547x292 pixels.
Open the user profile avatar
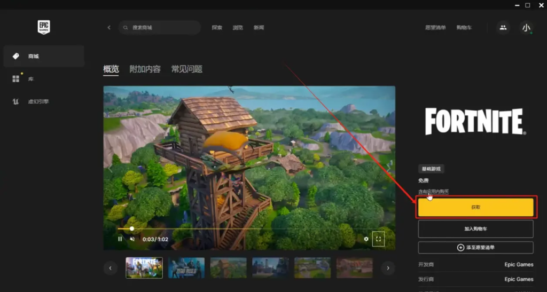pos(526,28)
